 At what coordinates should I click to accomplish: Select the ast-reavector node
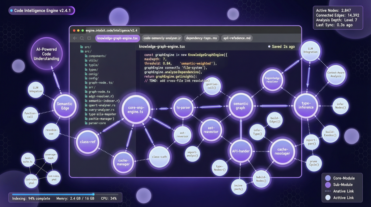click(211, 130)
